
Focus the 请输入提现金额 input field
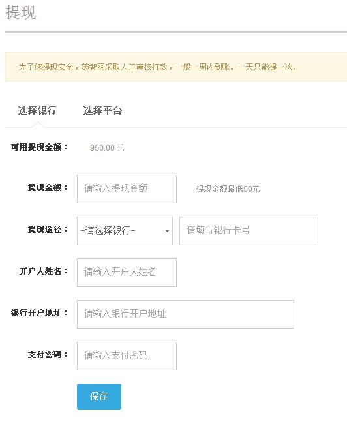(127, 189)
